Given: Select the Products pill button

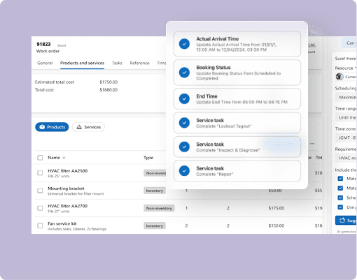Looking at the screenshot, I should click(x=52, y=127).
